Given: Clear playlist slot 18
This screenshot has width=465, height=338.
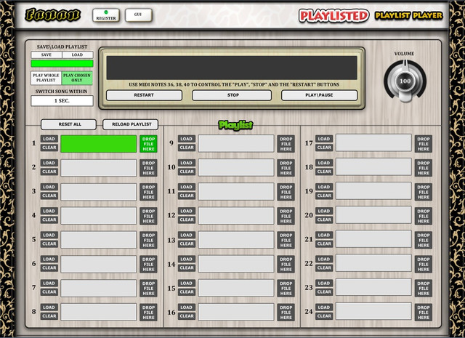Looking at the screenshot, I should 324,172.
